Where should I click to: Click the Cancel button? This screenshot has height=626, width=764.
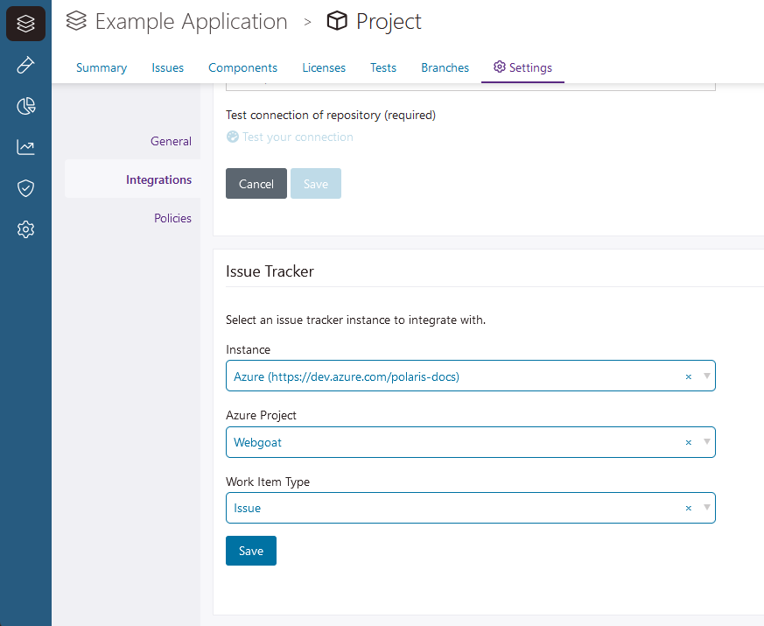[256, 184]
